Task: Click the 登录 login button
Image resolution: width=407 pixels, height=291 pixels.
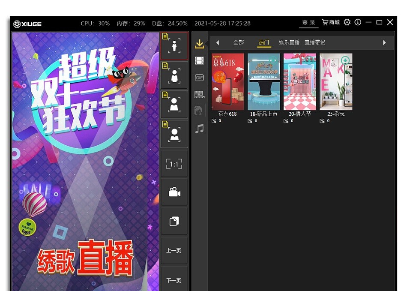Action: pos(308,23)
